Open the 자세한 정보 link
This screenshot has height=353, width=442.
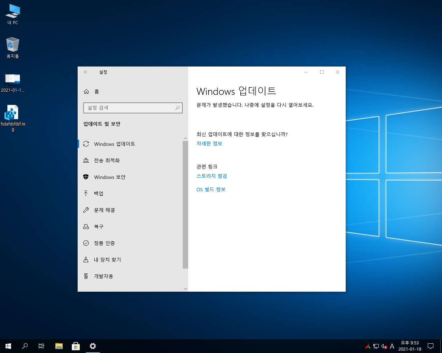point(209,144)
